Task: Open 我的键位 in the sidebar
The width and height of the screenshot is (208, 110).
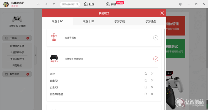Action: [x=17, y=66]
